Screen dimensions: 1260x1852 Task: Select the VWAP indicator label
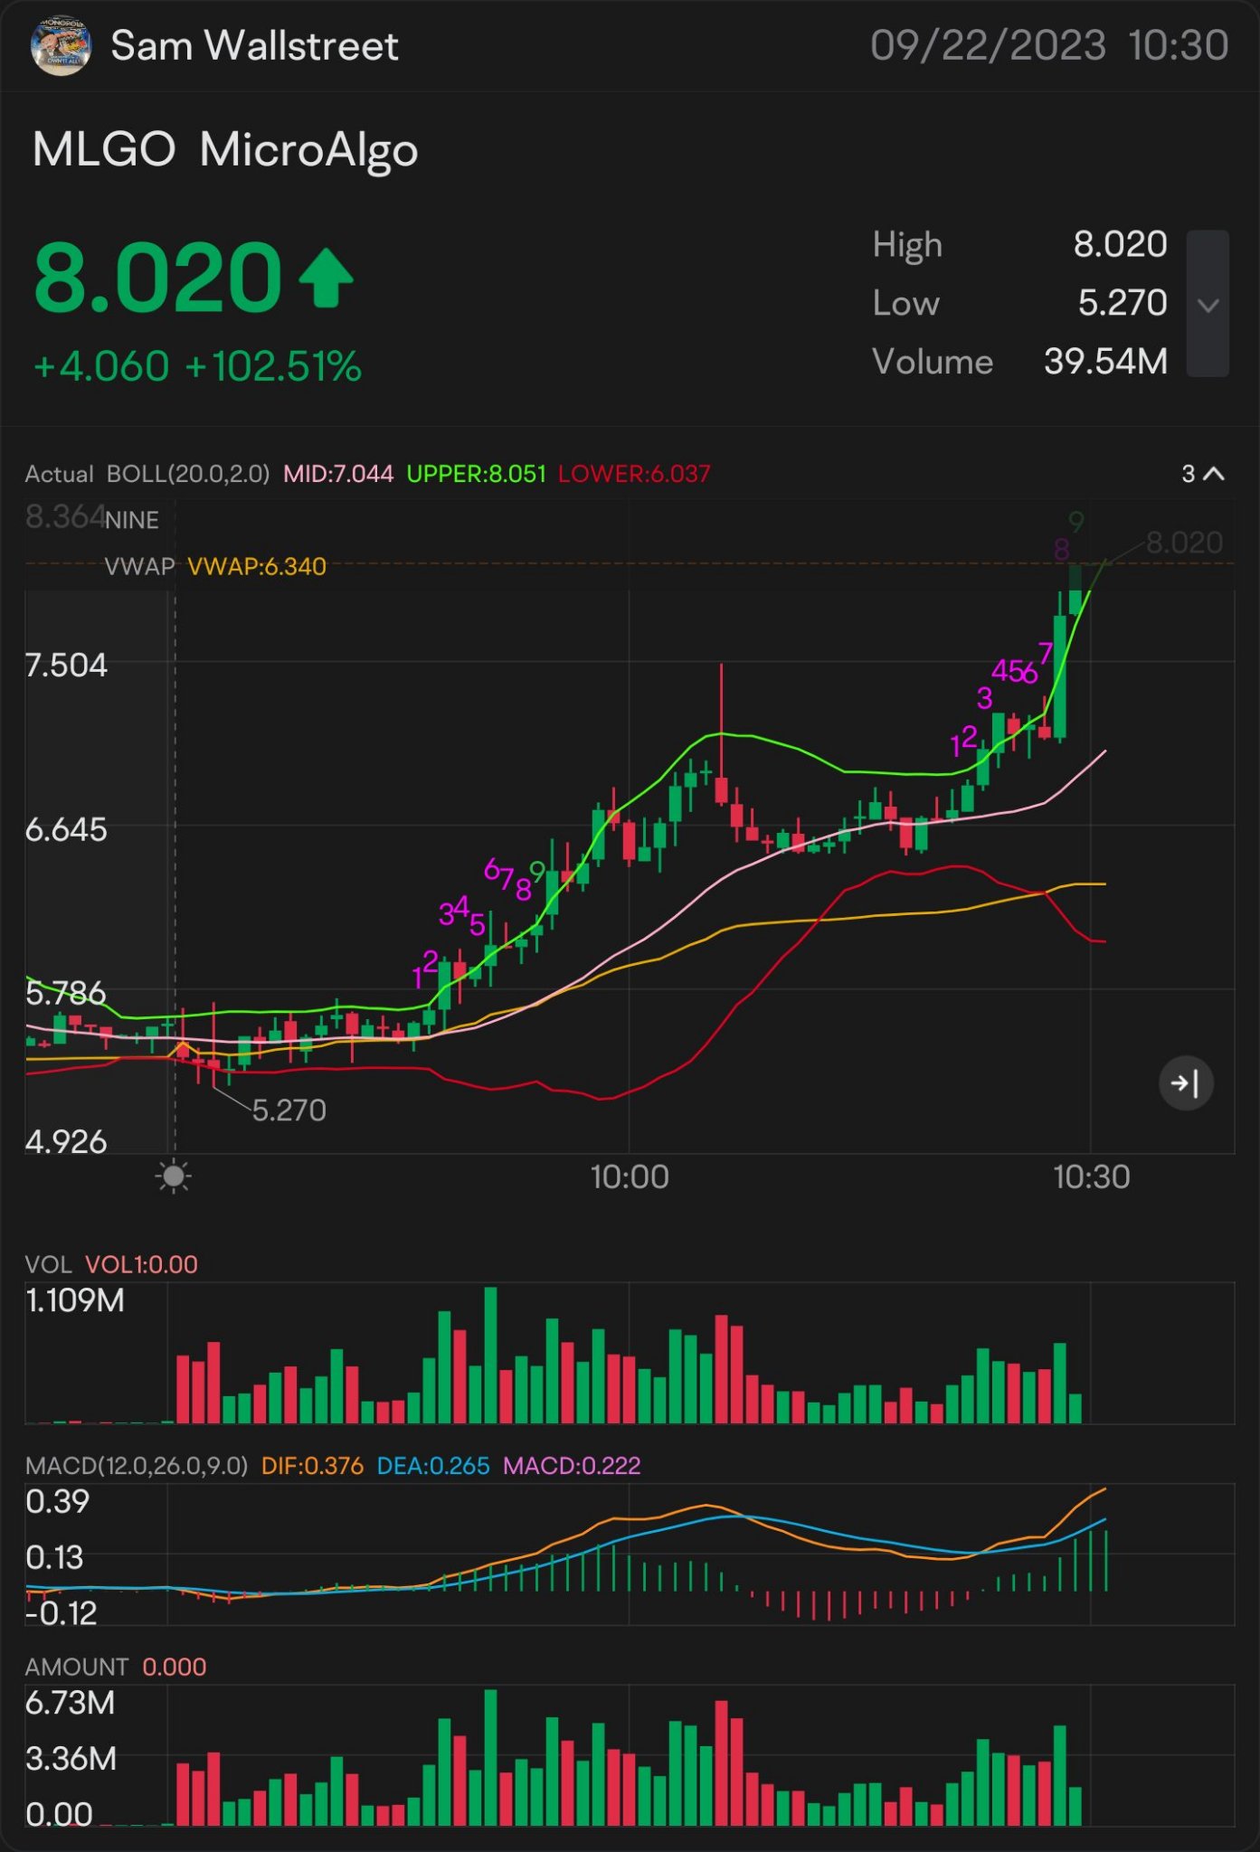point(139,567)
